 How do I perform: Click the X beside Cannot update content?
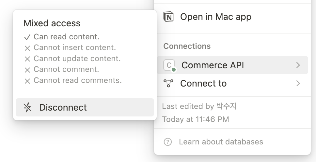pyautogui.click(x=27, y=59)
